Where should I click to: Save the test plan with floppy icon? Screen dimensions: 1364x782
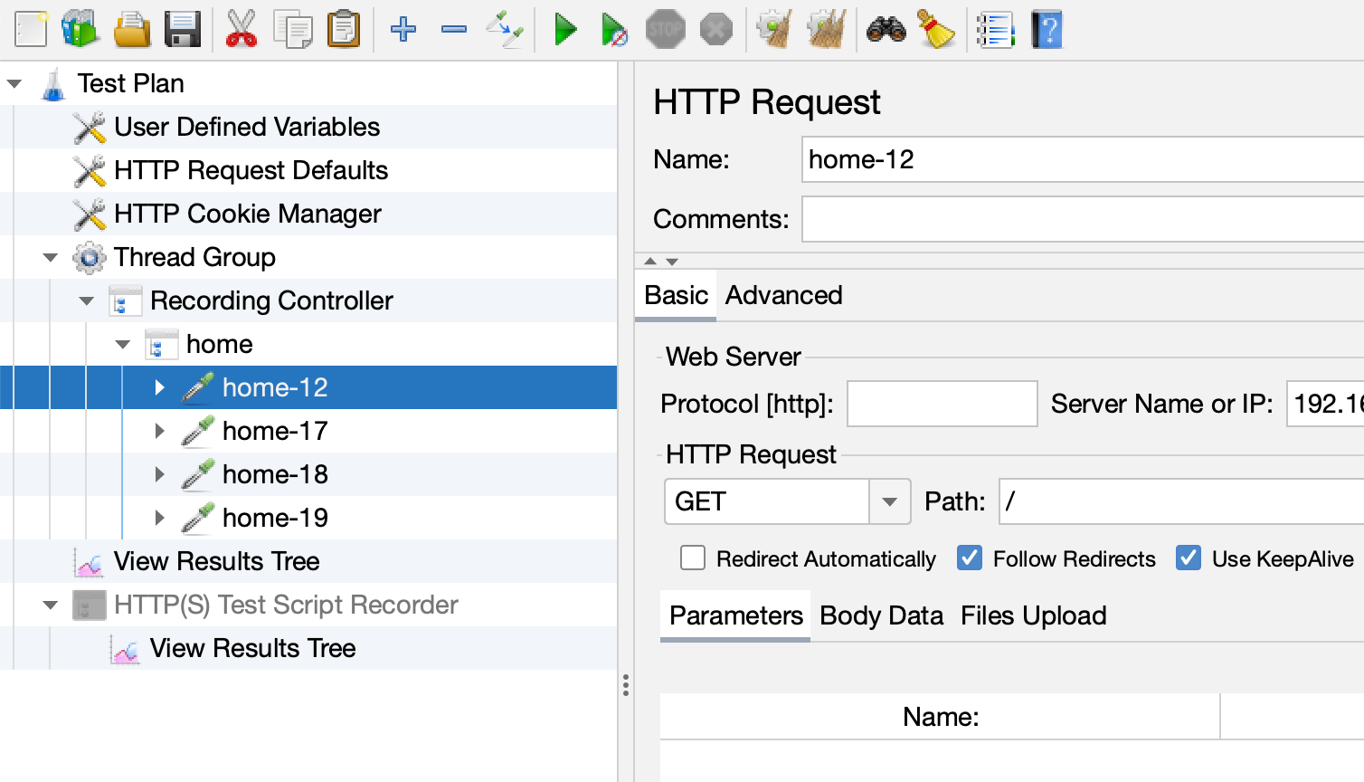(183, 29)
